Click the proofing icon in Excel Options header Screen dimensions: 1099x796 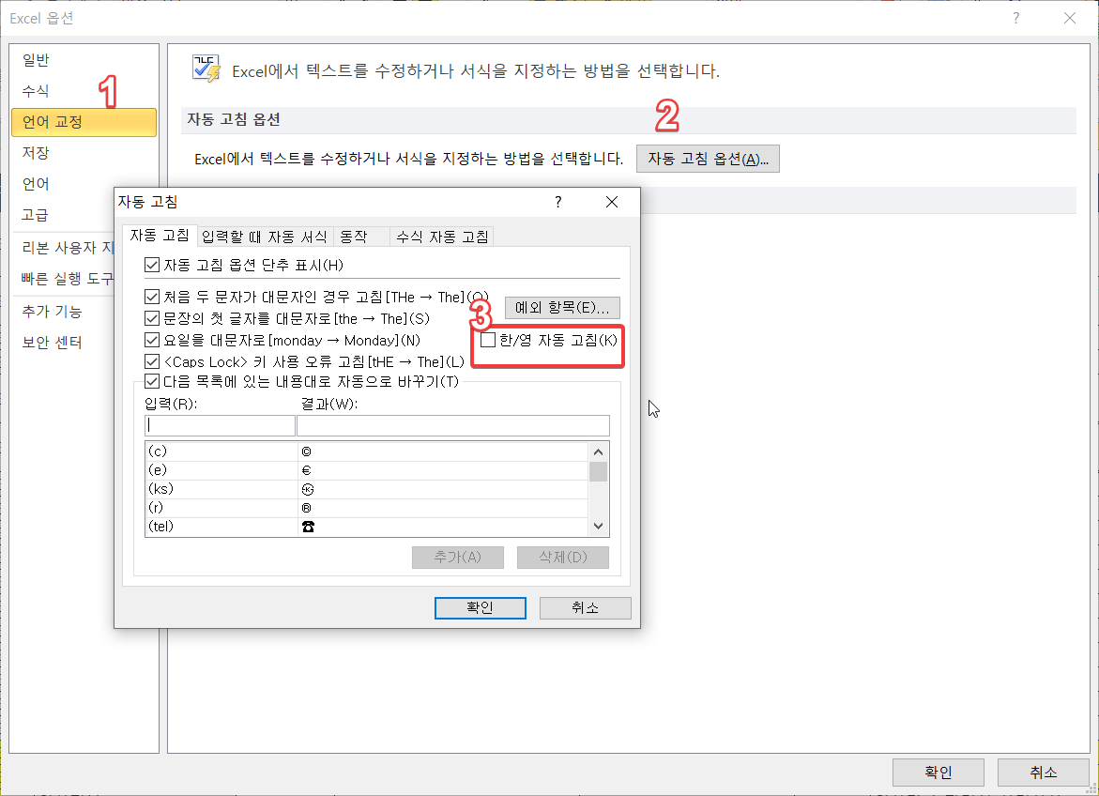coord(206,69)
